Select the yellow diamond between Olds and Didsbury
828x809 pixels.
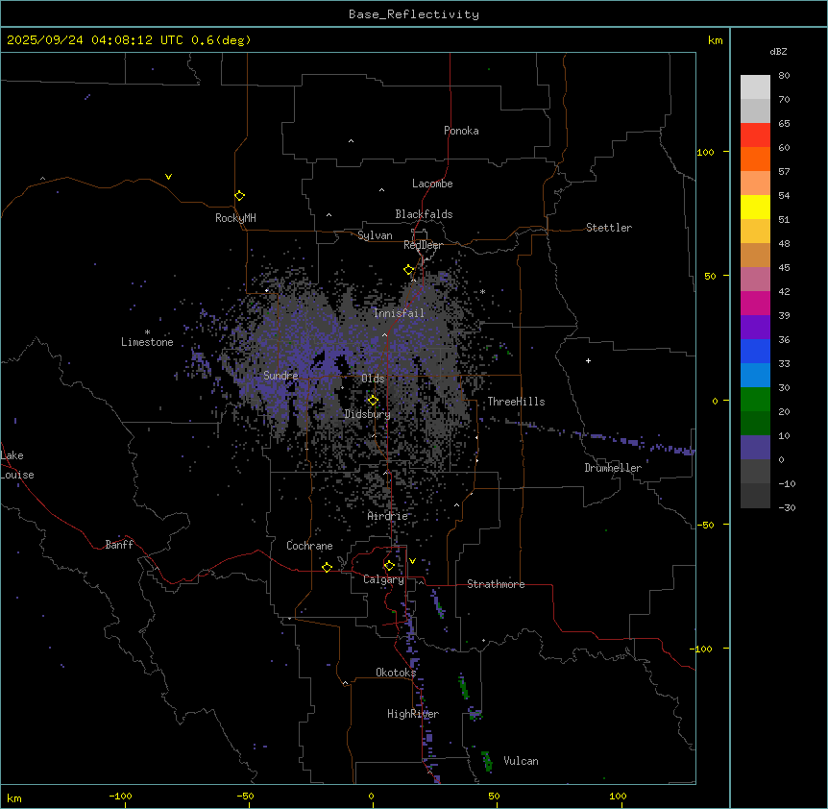pyautogui.click(x=373, y=400)
